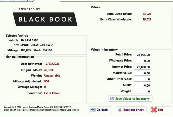
Task: Click the Hearst copyright notice line
Action: [x=38, y=107]
